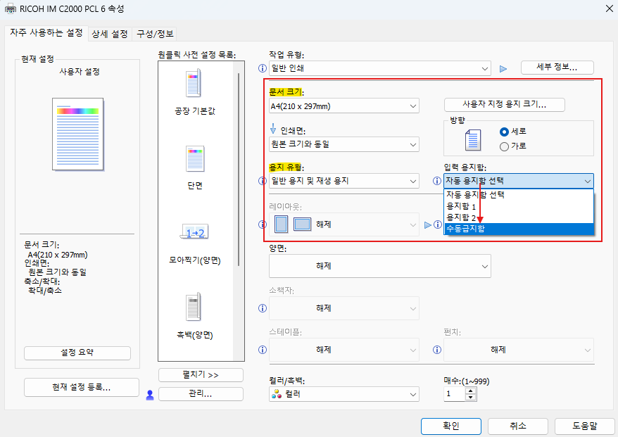Open the 소책자 dropdown
The height and width of the screenshot is (437, 618).
[344, 308]
